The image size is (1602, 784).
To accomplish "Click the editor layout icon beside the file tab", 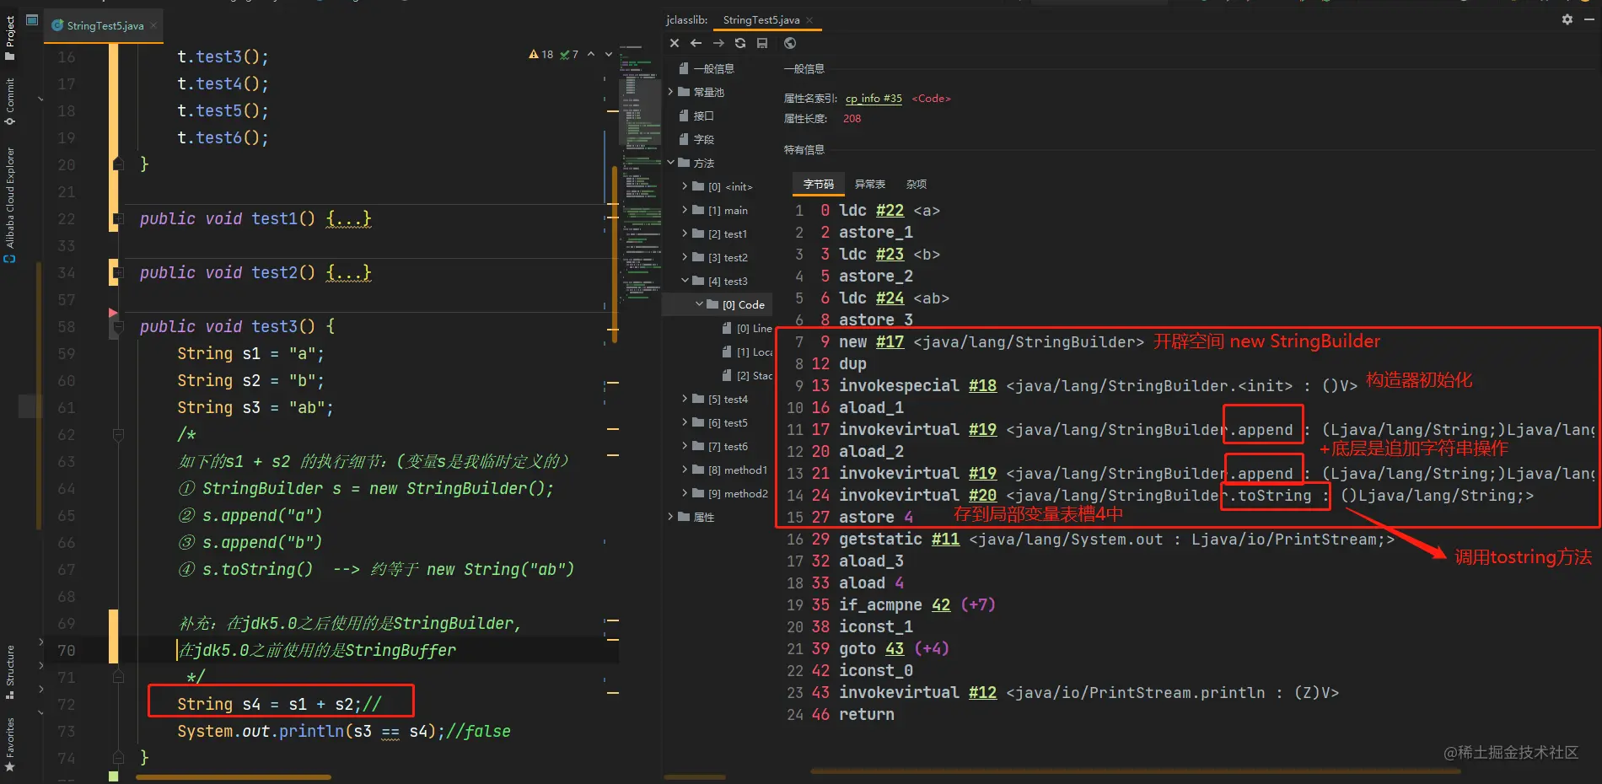I will [32, 19].
